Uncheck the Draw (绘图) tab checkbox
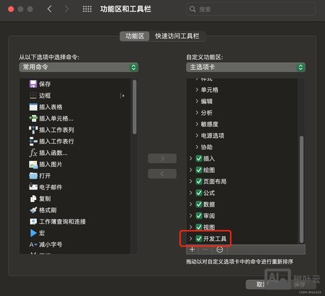Viewport: 325px width, 296px height. [x=199, y=170]
